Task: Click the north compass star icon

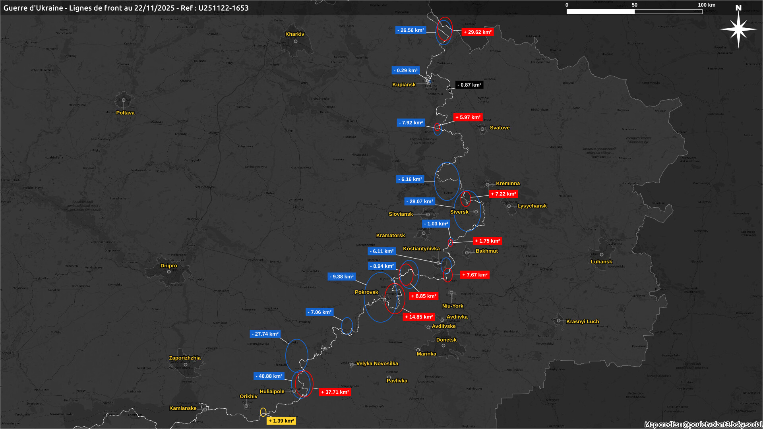Action: (738, 29)
